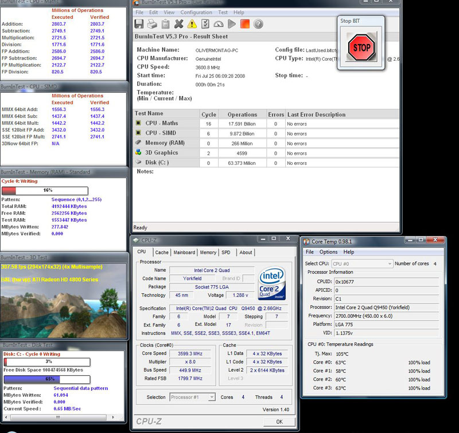Viewport: 459px width, 433px height.
Task: Click the Print icon in BurnInTest toolbar
Action: coord(152,24)
